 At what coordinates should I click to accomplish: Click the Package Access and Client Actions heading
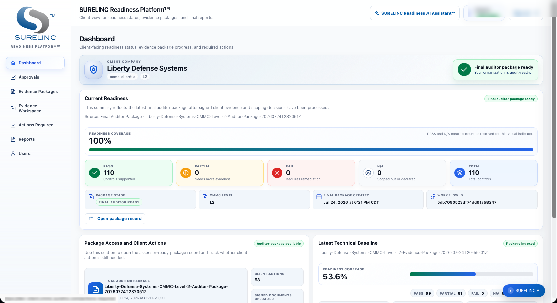tap(125, 243)
